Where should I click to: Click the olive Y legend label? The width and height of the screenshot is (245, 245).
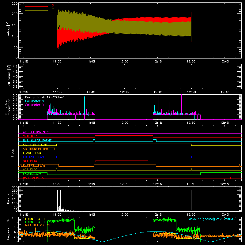(53, 9)
